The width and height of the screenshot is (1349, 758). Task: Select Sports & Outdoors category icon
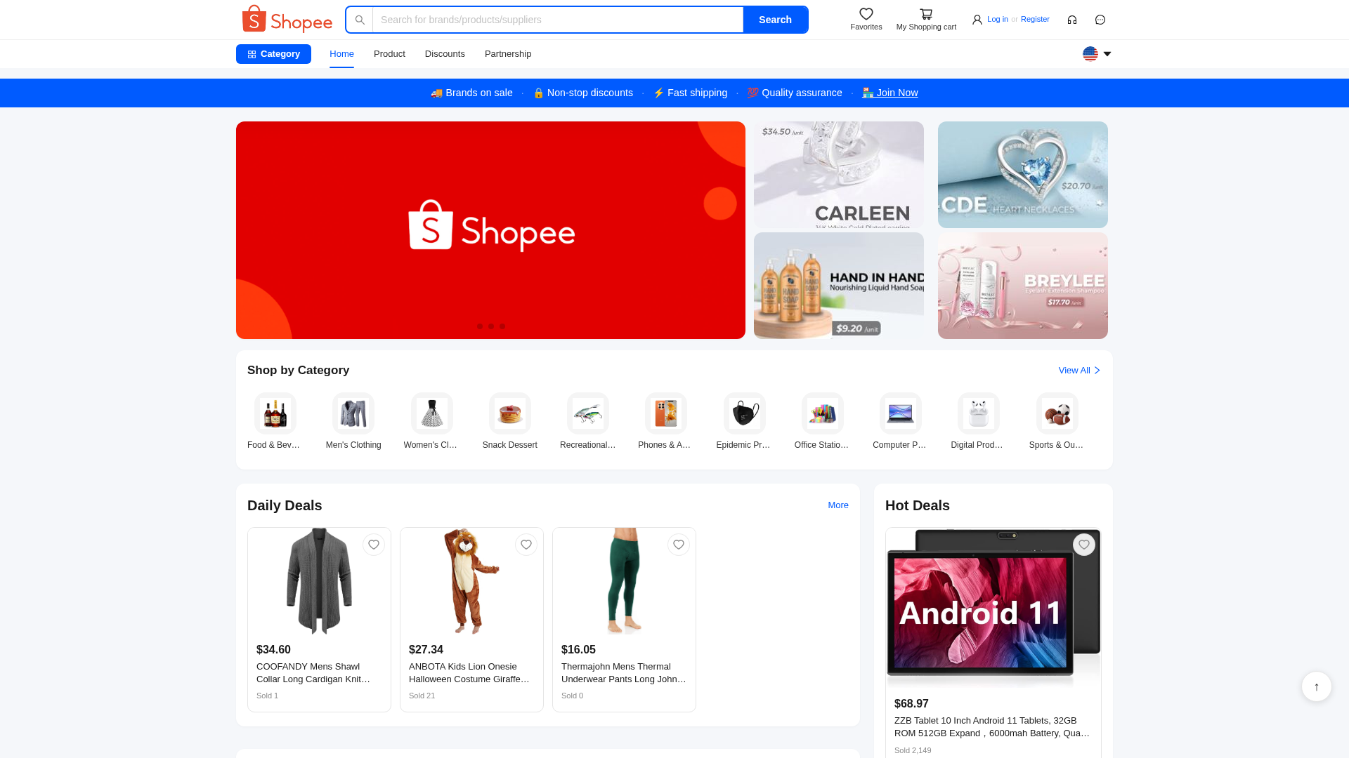pyautogui.click(x=1057, y=413)
